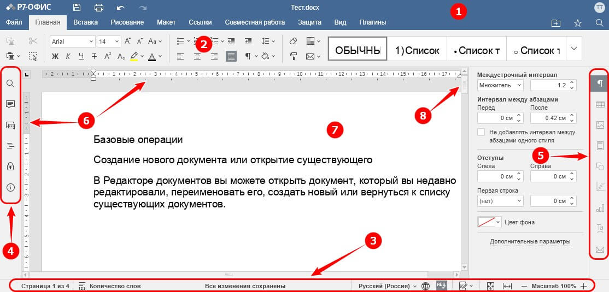Open file location folder icon
Viewport: 609px width, 292px height.
(556, 23)
